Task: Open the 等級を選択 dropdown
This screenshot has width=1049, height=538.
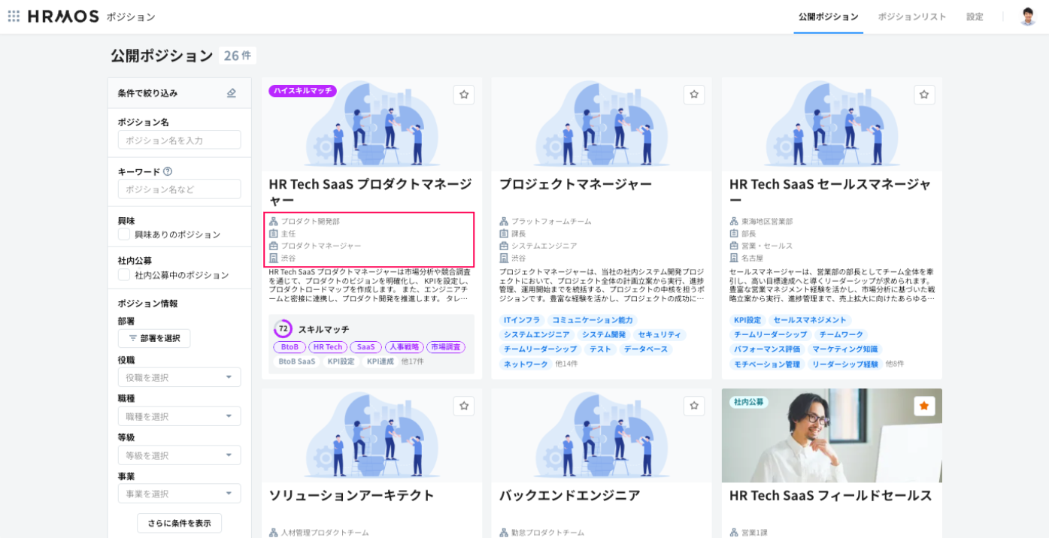Action: coord(179,455)
